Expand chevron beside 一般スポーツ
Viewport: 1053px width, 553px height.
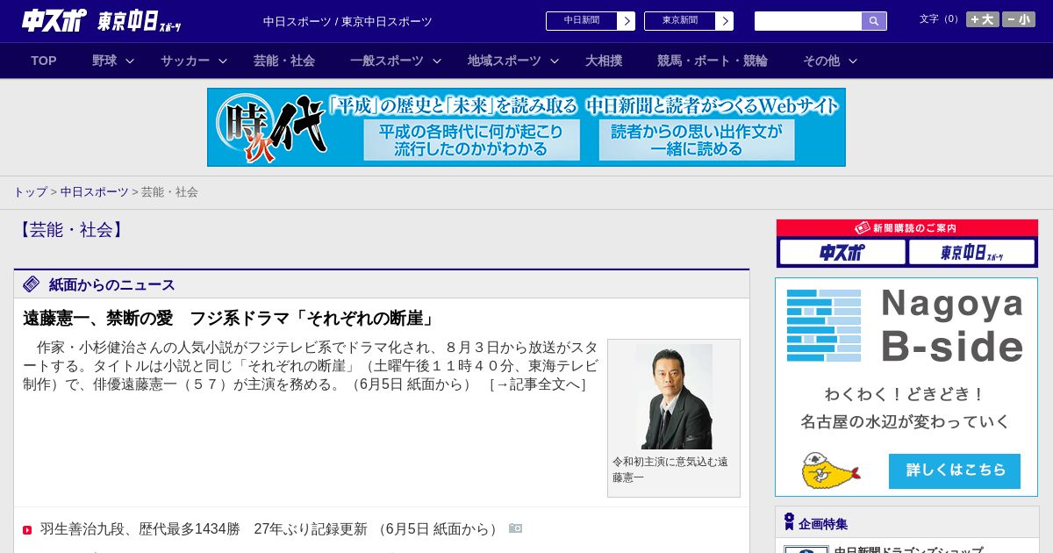click(436, 61)
